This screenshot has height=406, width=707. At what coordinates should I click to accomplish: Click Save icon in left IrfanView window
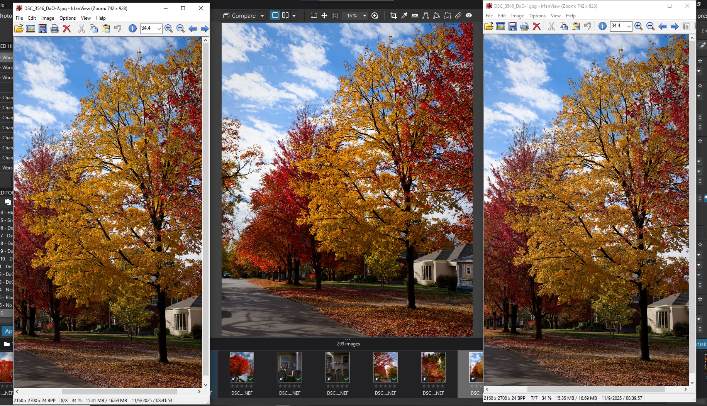43,29
